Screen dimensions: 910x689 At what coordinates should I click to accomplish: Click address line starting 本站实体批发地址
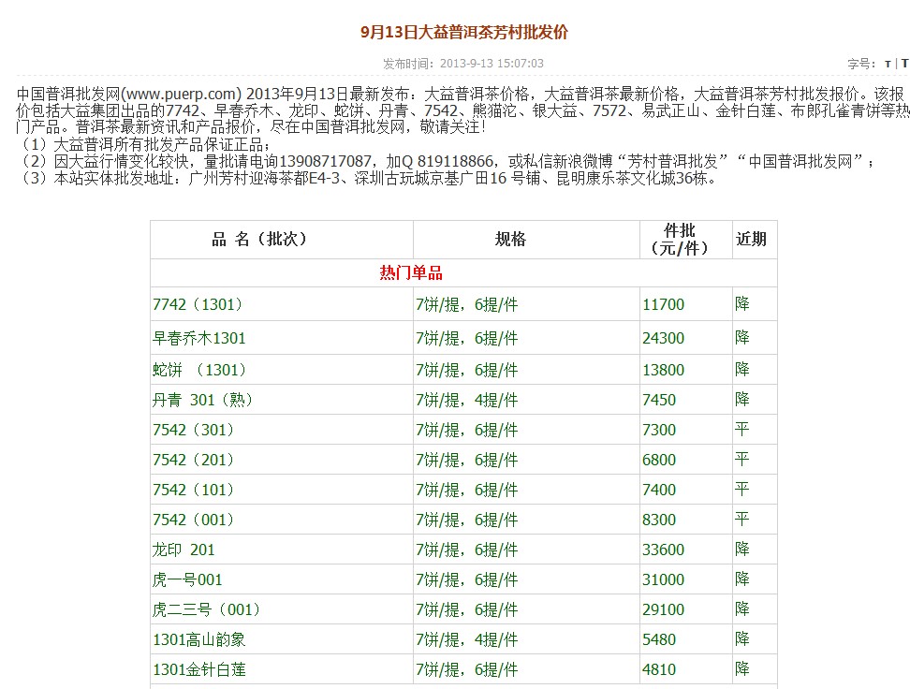point(369,178)
